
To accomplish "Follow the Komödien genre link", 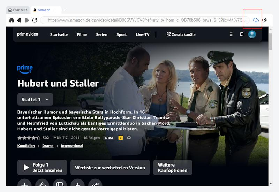I will [x=26, y=146].
